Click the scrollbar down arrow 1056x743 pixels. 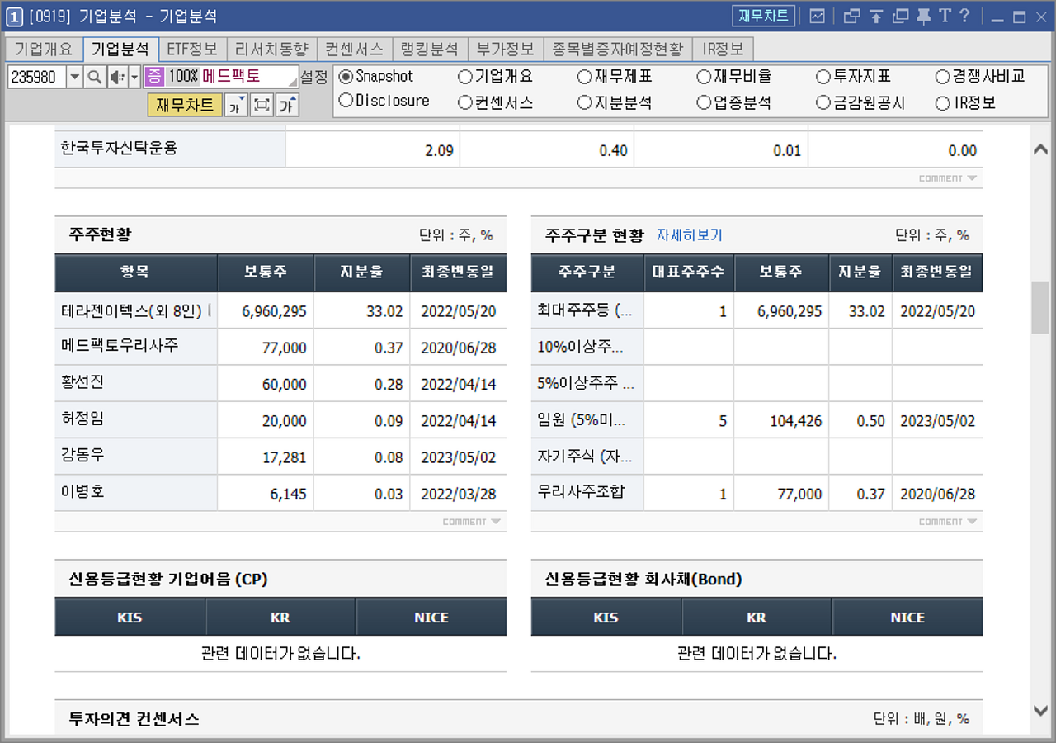click(x=1040, y=710)
